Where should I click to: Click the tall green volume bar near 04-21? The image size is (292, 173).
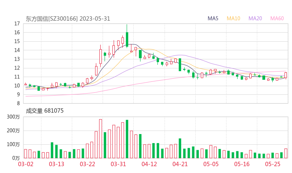pyautogui.click(x=180, y=148)
